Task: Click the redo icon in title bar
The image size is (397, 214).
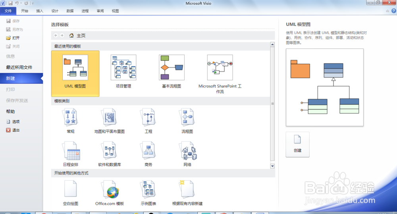Action: [x=26, y=3]
